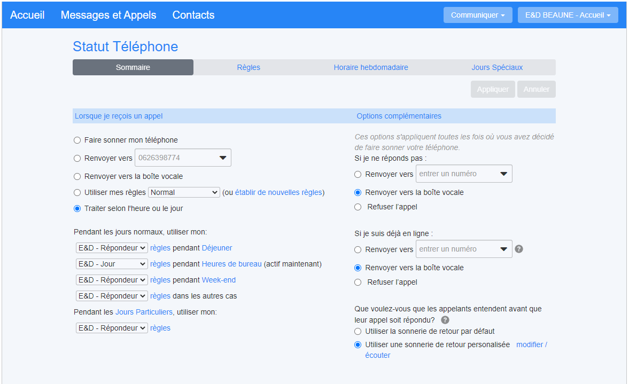This screenshot has width=629, height=384.
Task: Open the Horaire hebdomadaire tab
Action: click(x=371, y=67)
